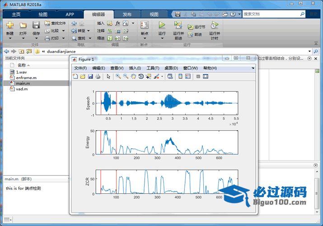Screen dimensions: 323x226
Task: Click the 新建 (New) icon in the ribbon
Action: [9, 25]
